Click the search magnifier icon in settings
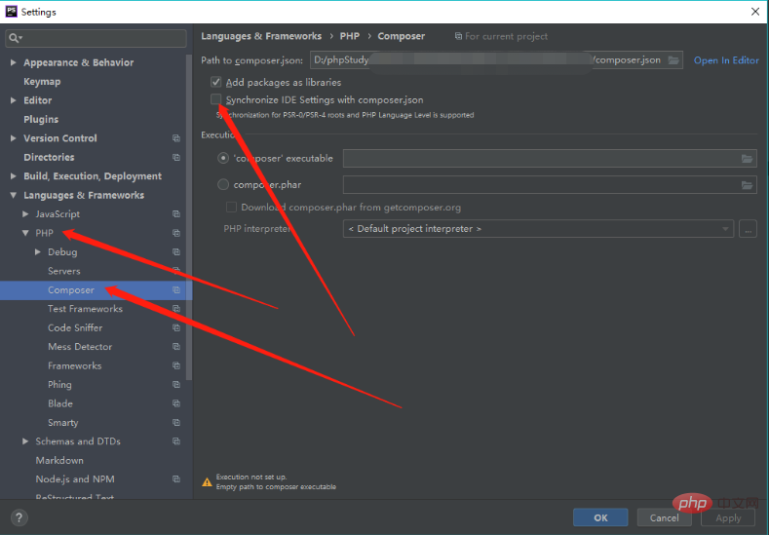Screen dimensions: 769x535 [16, 38]
